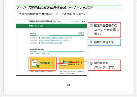This screenshot has width=137, height=97.
Task: Click the book icon beside ご利用ガイド
Action: [x=72, y=21]
